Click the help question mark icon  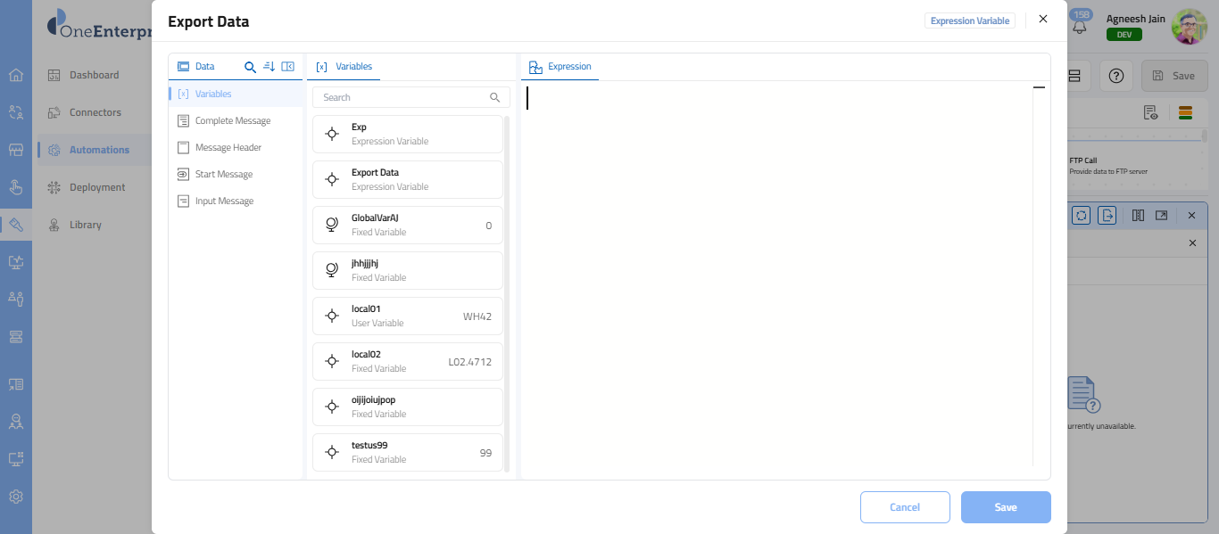[1115, 76]
